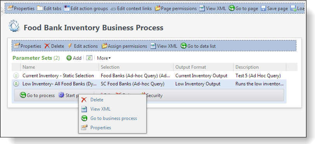
Task: Open Page permissions folder icon
Action: point(158,9)
